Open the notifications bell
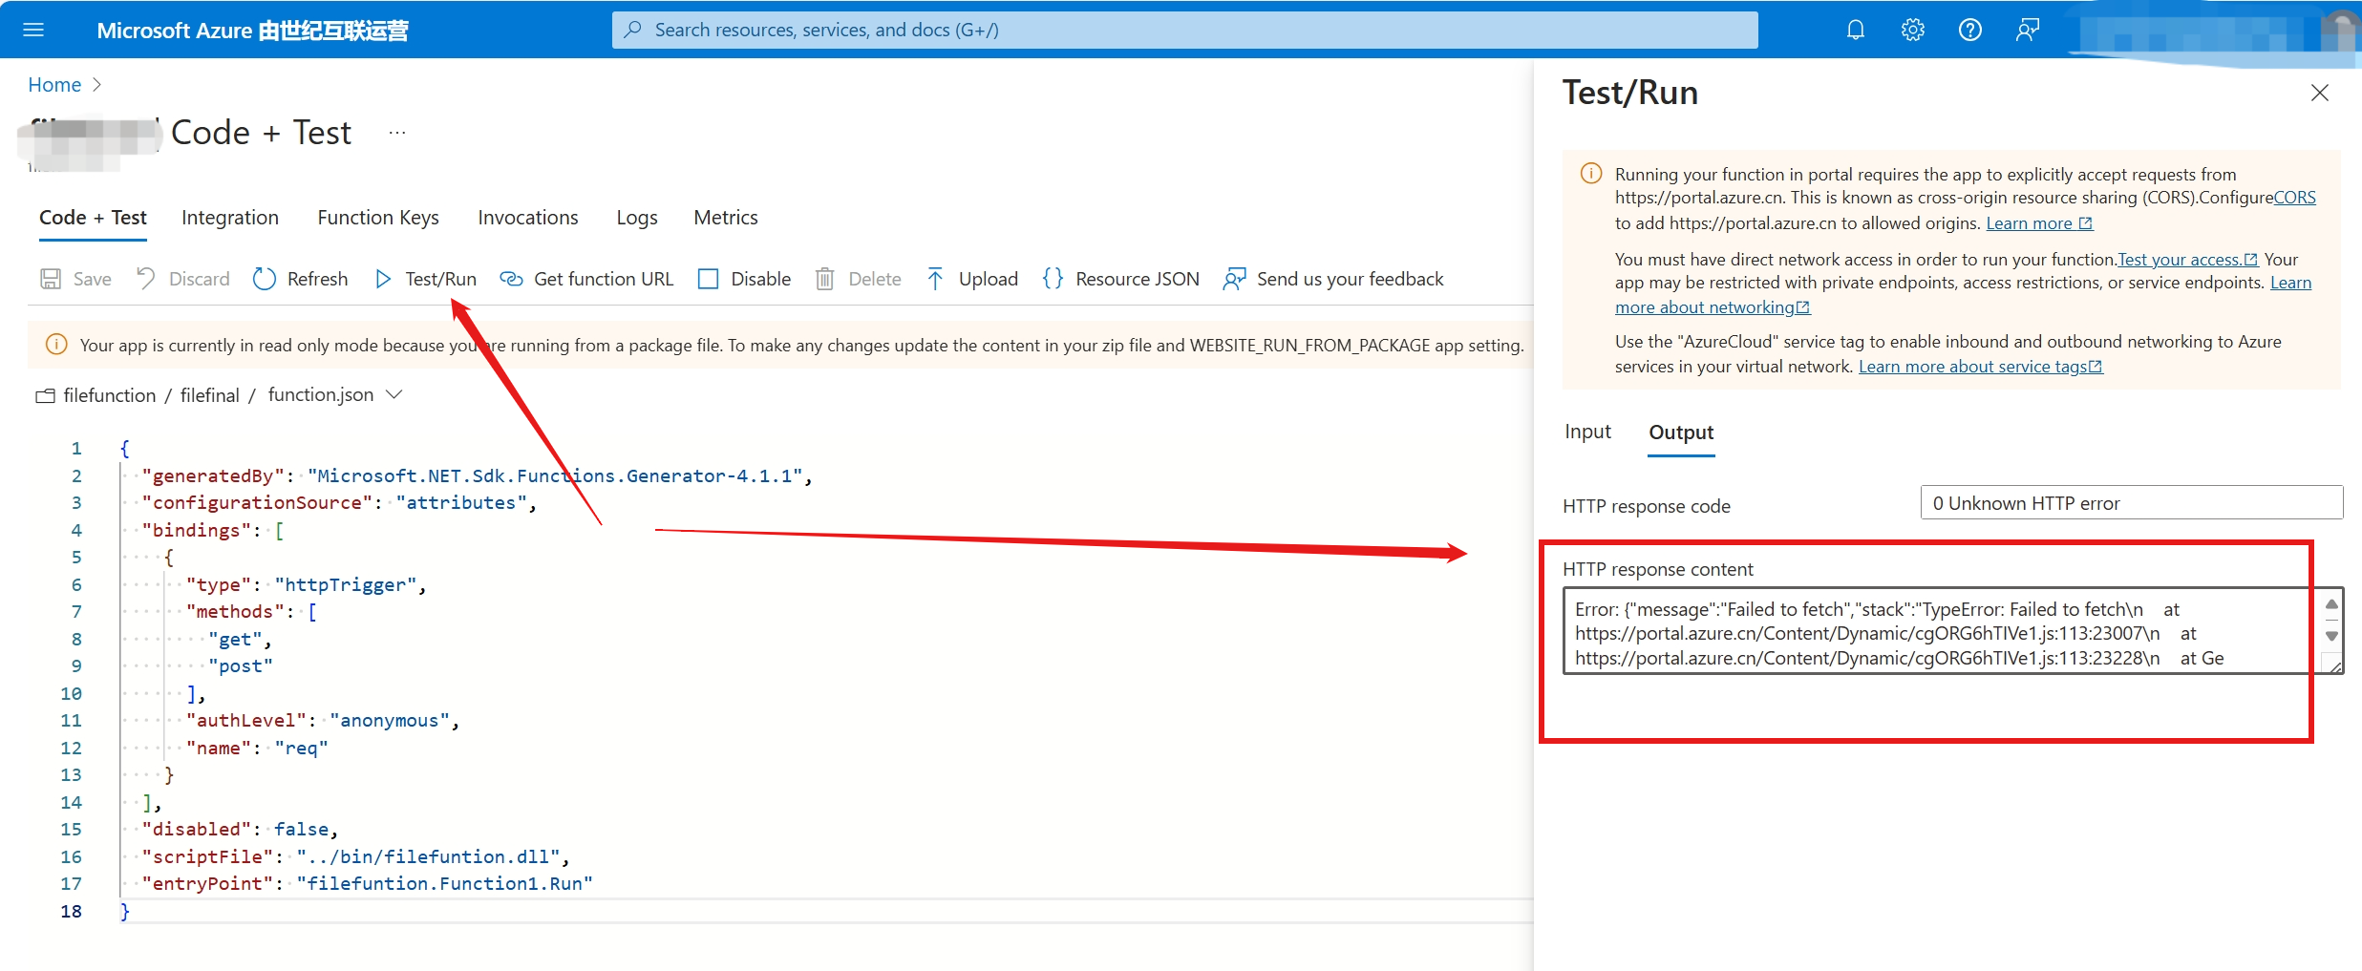This screenshot has width=2362, height=971. 1855,30
